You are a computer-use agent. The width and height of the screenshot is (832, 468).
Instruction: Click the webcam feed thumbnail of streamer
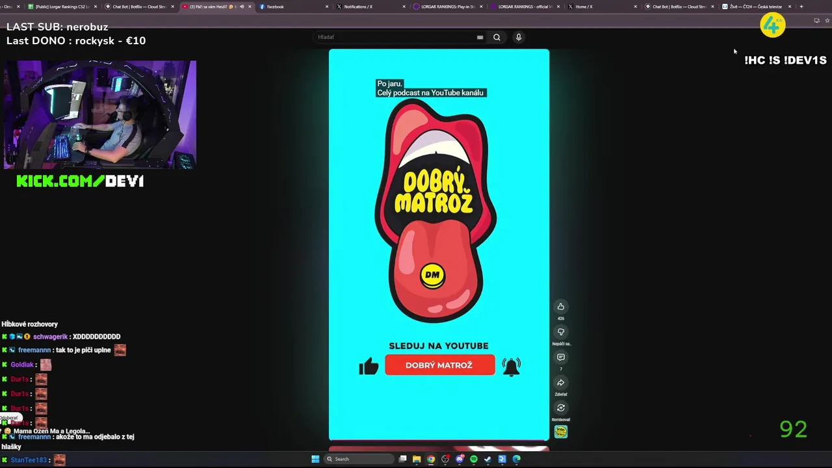(100, 115)
